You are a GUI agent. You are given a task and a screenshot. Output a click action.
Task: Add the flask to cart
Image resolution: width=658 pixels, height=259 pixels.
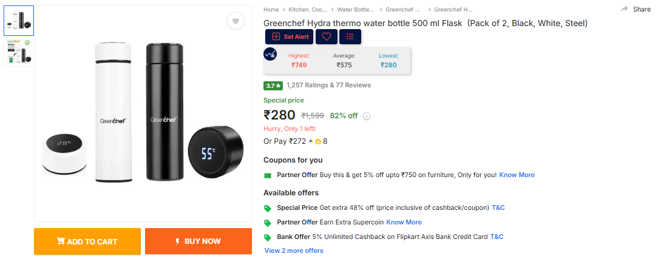87,241
